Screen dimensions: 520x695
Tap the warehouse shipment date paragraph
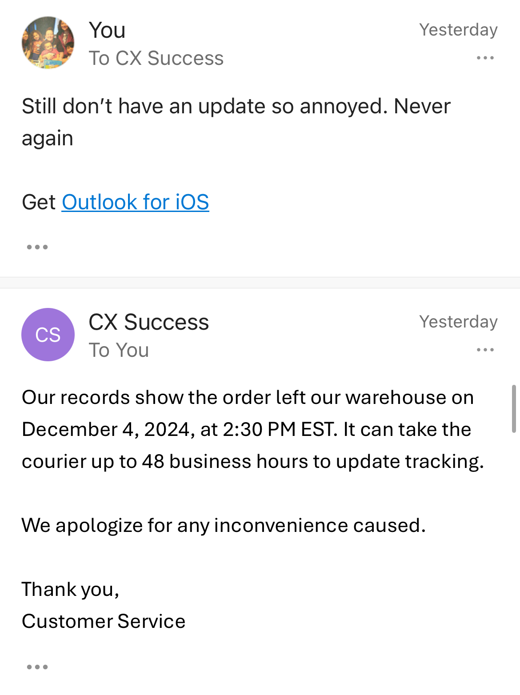coord(252,429)
